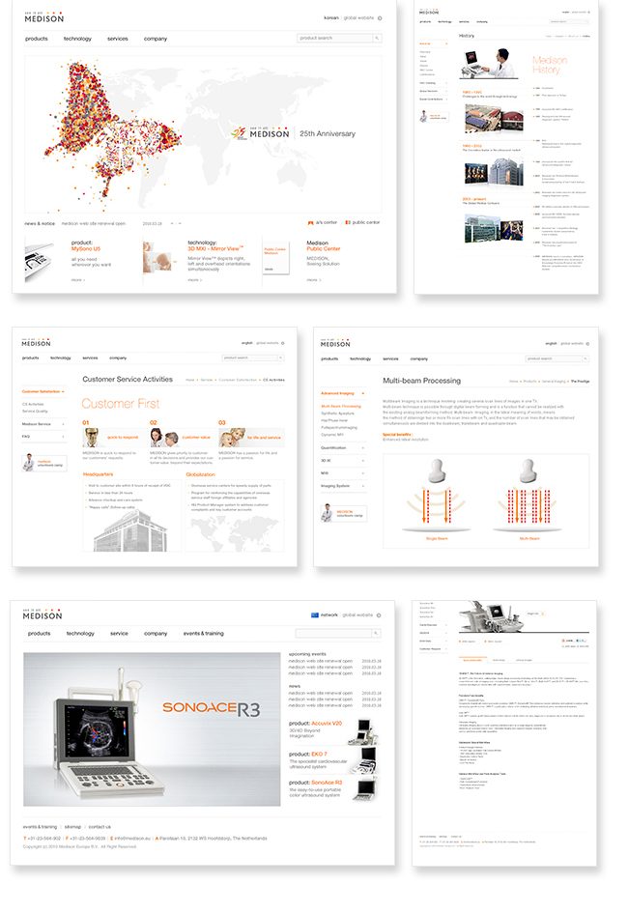Viewport: 628px width, 913px height.
Task: Click the global website gear icon on Anniversary page
Action: pyautogui.click(x=380, y=18)
